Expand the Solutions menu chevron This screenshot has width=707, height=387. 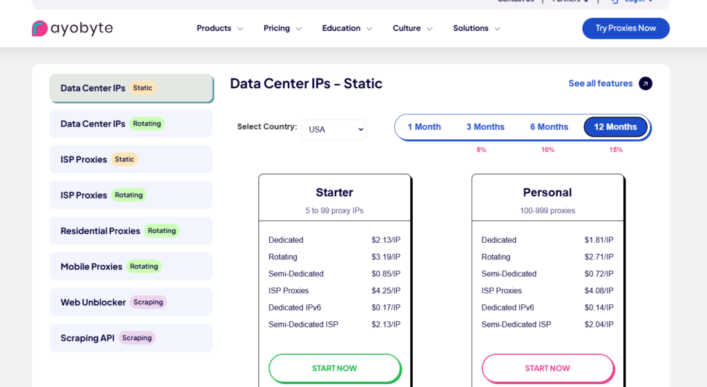(x=497, y=28)
